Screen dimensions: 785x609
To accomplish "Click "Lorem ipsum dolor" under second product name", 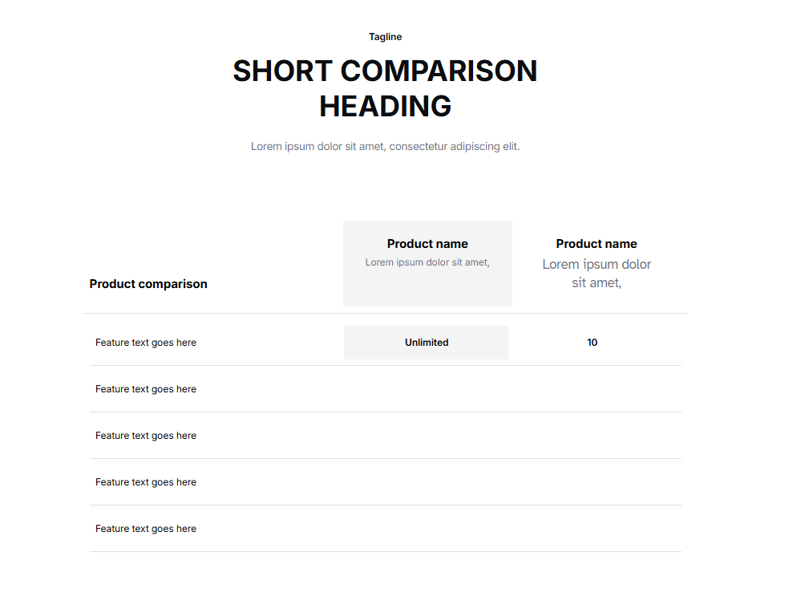I will pyautogui.click(x=597, y=265).
